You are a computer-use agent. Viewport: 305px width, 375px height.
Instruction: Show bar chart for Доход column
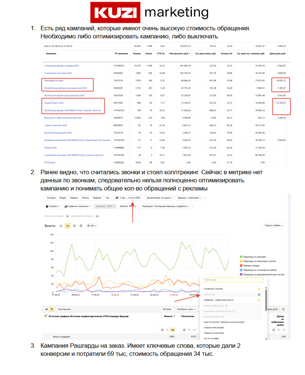pyautogui.click(x=284, y=330)
